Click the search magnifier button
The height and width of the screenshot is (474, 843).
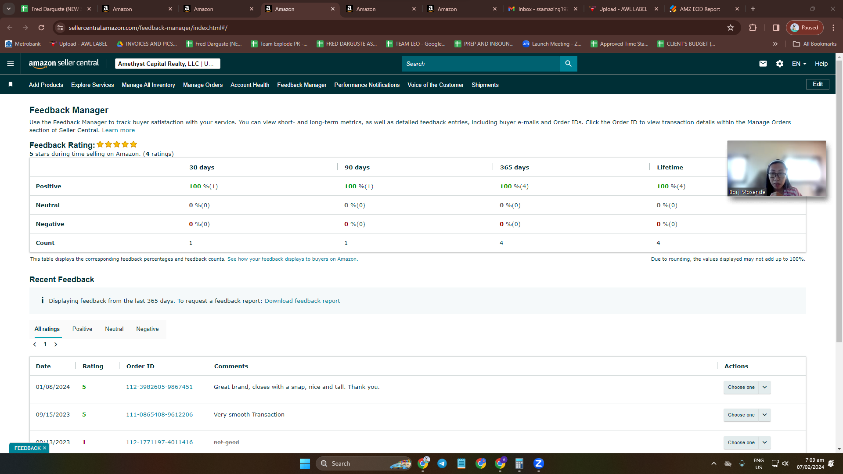tap(568, 64)
